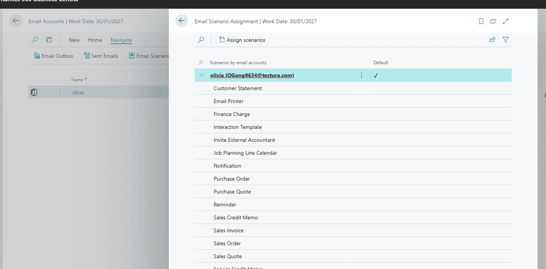This screenshot has width=546, height=269.
Task: Open search in the Email Scenario Assignment page
Action: tap(200, 39)
